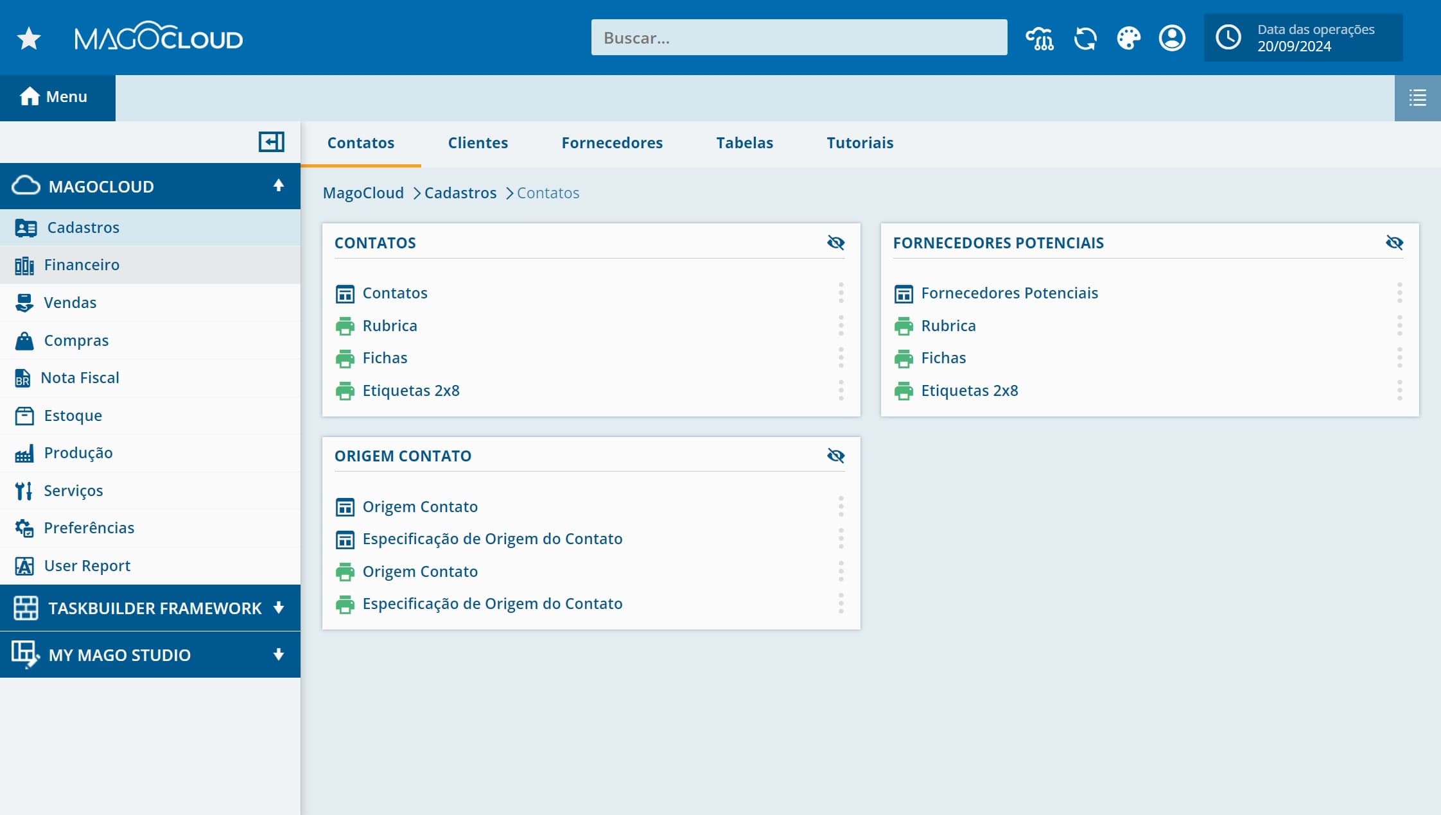Click the printer icon beside Etiquetas 2x8 in Contatos

[x=345, y=391]
